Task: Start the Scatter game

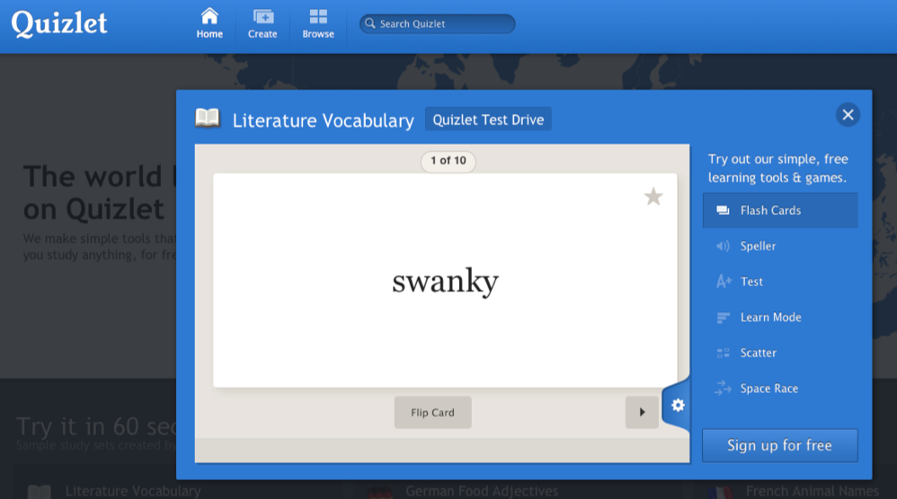Action: (x=780, y=352)
